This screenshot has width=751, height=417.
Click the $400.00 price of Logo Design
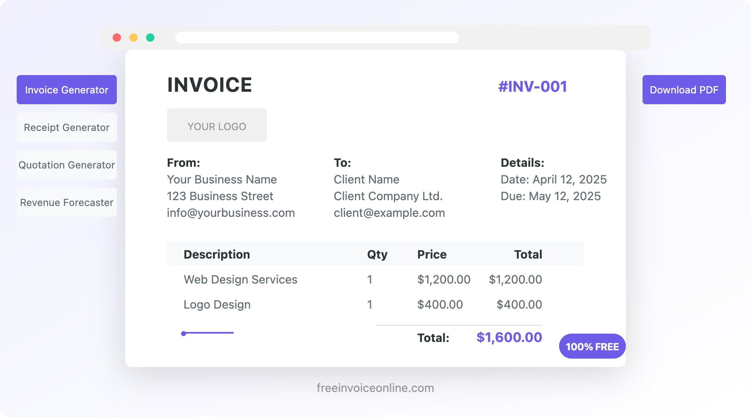440,304
